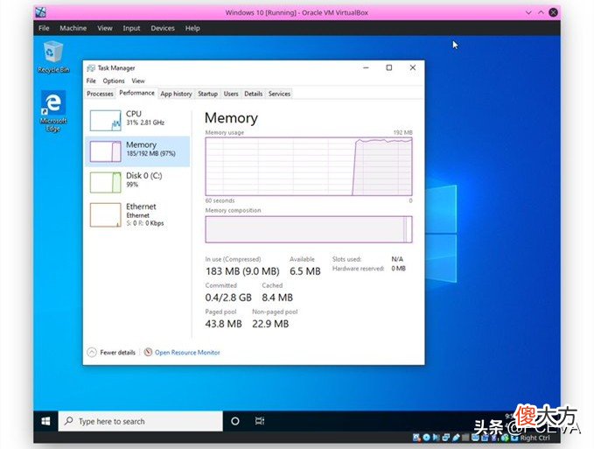
Task: Click the Slots used label
Action: click(346, 259)
